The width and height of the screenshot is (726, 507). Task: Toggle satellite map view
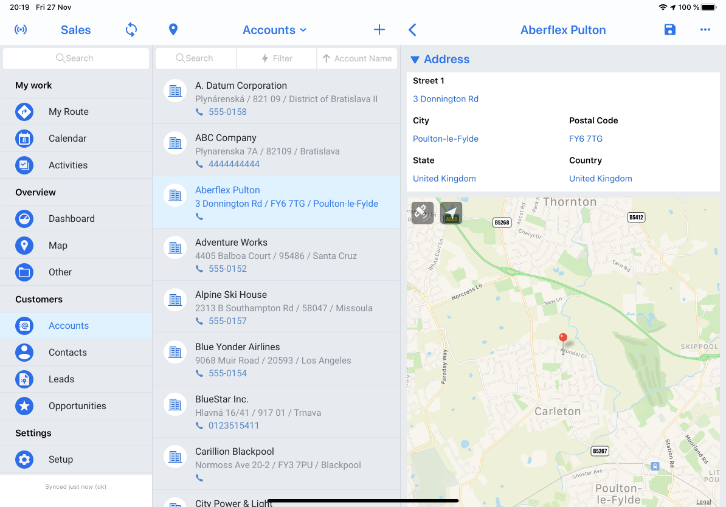422,213
